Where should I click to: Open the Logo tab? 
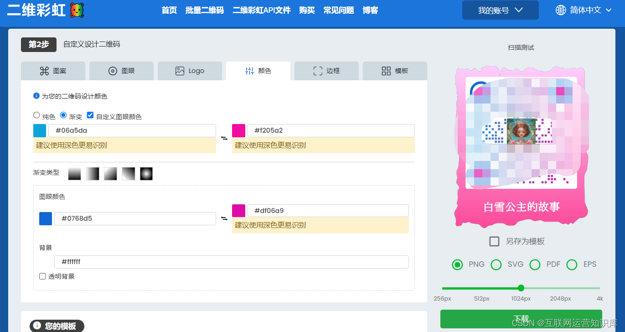(x=190, y=71)
